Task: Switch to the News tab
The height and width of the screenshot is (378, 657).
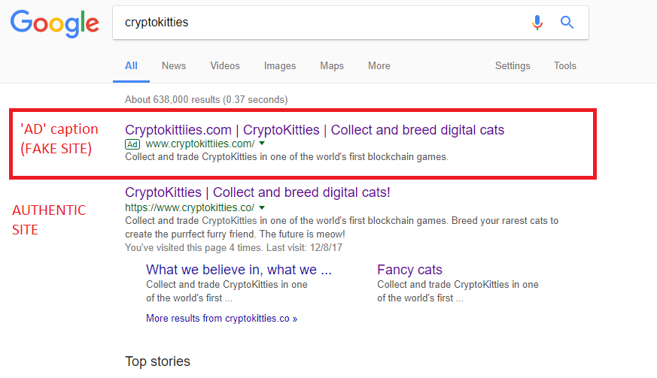Action: (173, 65)
